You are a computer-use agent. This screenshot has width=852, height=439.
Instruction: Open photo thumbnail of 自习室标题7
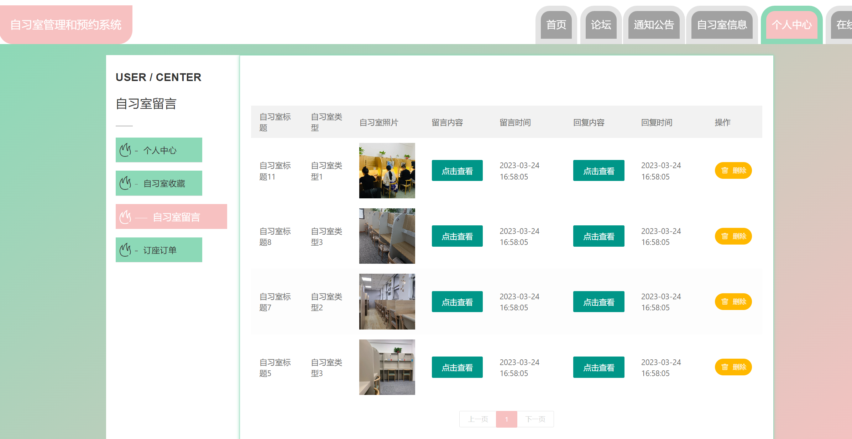tap(387, 301)
